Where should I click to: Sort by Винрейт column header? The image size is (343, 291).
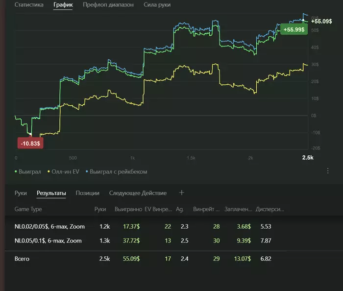tap(206, 209)
